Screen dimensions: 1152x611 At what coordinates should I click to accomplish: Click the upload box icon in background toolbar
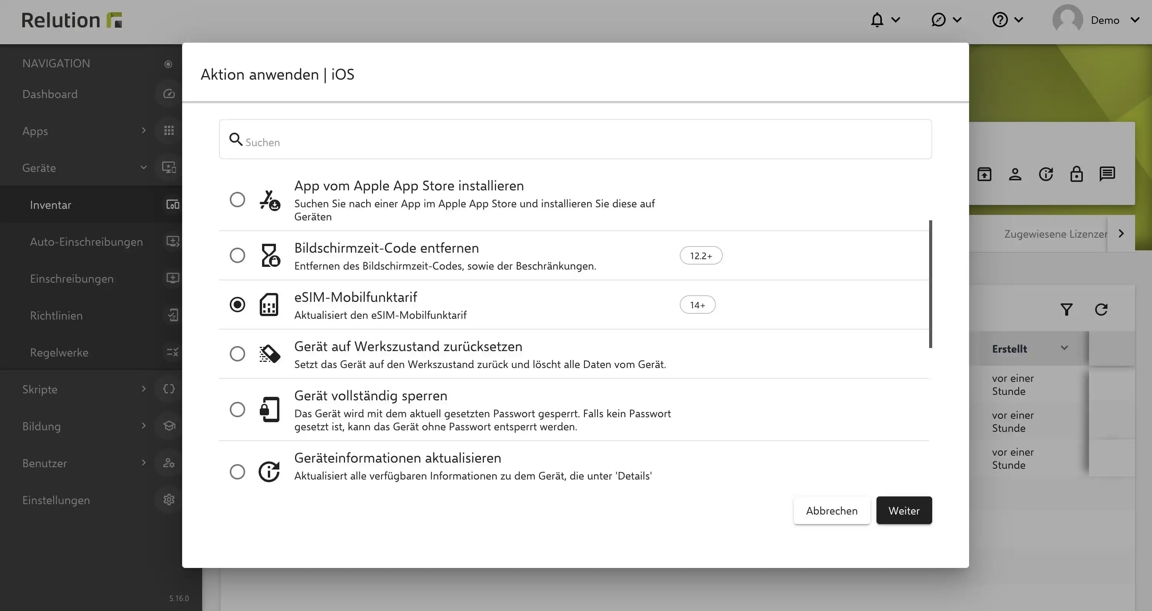984,174
